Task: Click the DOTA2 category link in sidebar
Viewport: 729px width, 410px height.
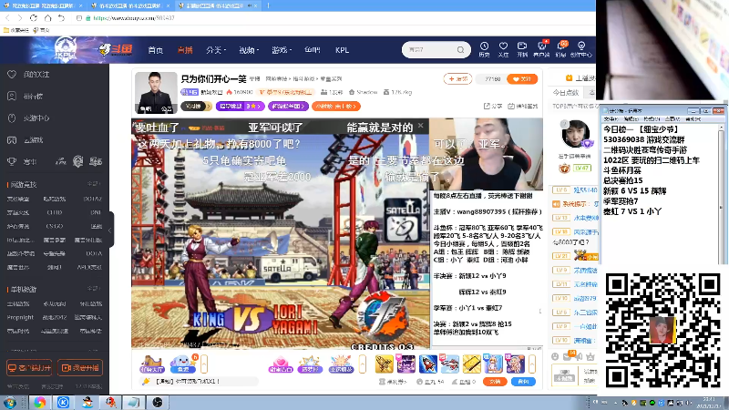Action: coord(93,199)
